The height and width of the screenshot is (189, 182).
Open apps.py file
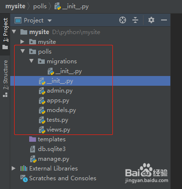coord(58,100)
